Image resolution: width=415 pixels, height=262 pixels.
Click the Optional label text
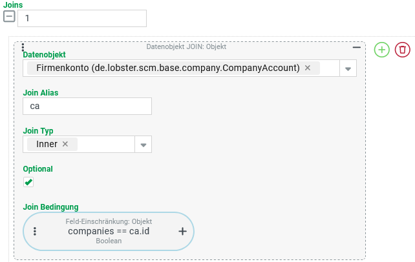[37, 169]
